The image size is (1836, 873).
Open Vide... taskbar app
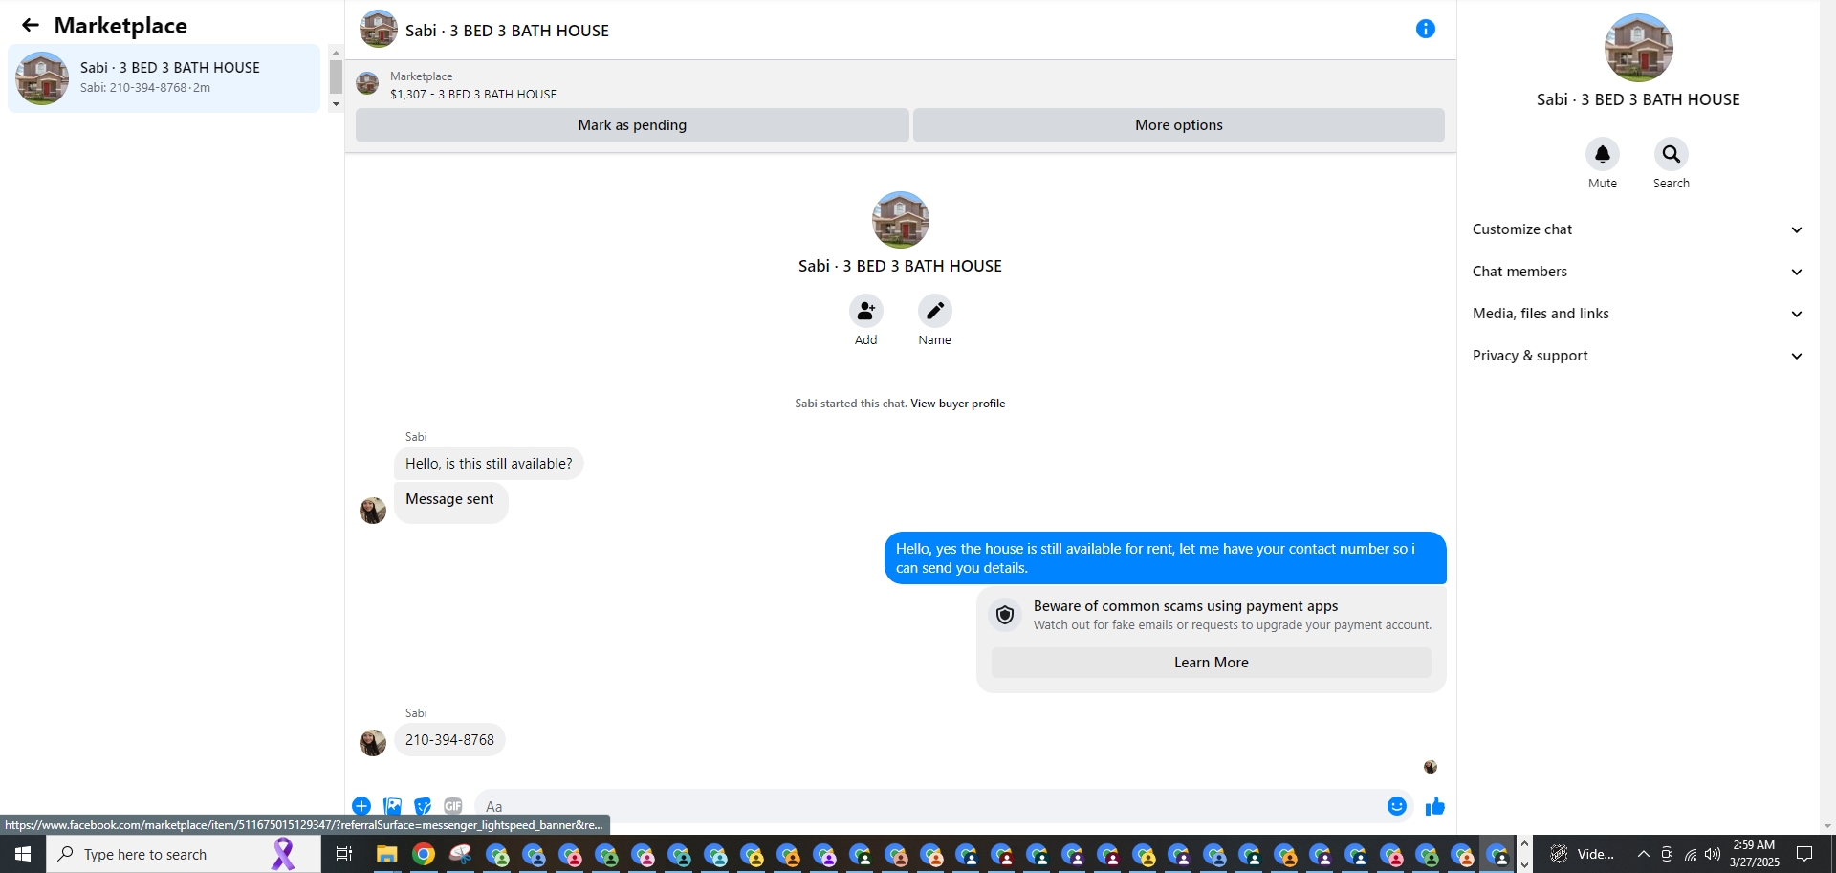pyautogui.click(x=1582, y=854)
